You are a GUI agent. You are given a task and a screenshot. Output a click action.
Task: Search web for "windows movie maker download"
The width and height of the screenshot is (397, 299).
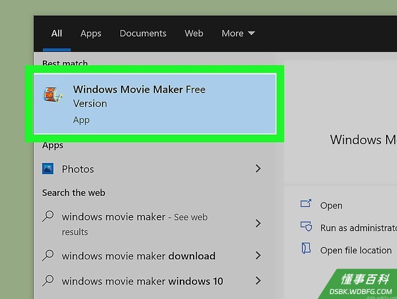pos(139,256)
